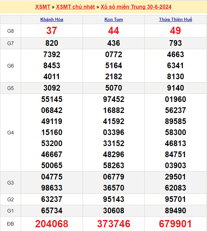Screen dimensions: 207x232
Task: Click G5 number 5070
Action: [114, 88]
